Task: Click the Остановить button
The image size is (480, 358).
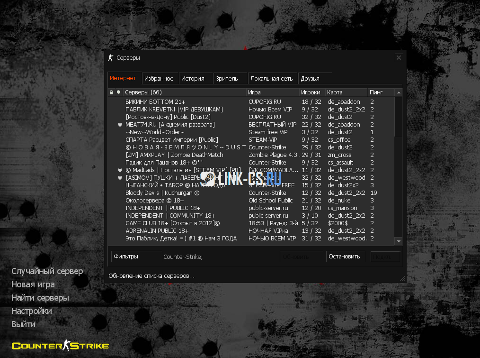Action: (346, 257)
